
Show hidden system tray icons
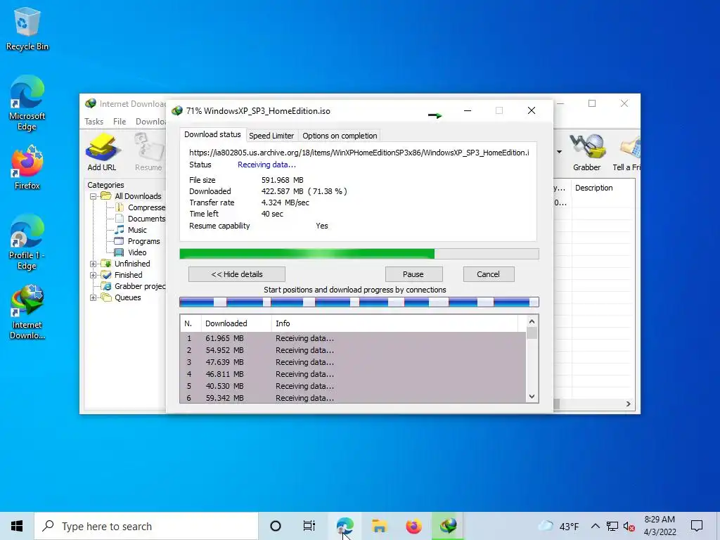(595, 526)
